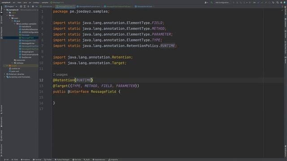The height and width of the screenshot is (161, 287).
Task: Open the Build tool window
Action: click(x=87, y=160)
